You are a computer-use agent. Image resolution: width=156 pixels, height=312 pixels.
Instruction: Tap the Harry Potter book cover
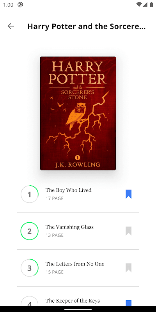[78, 113]
